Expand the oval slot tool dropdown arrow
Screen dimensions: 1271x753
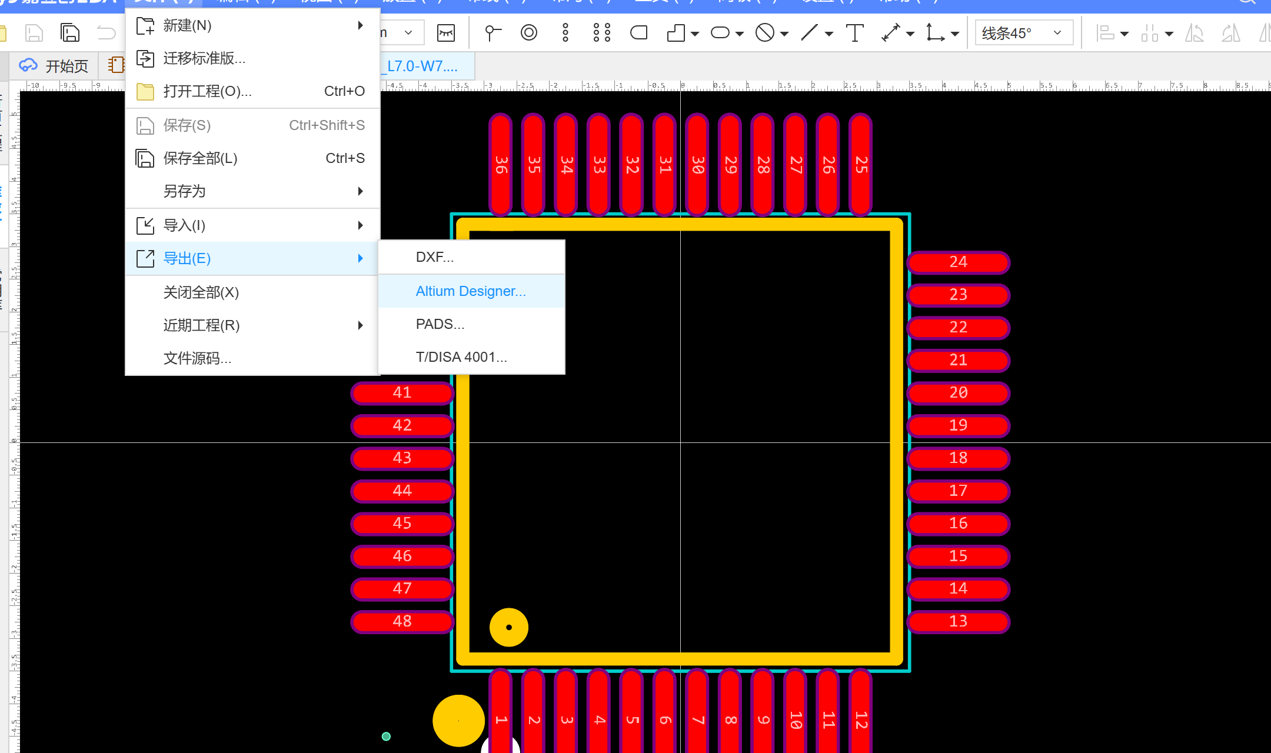740,34
